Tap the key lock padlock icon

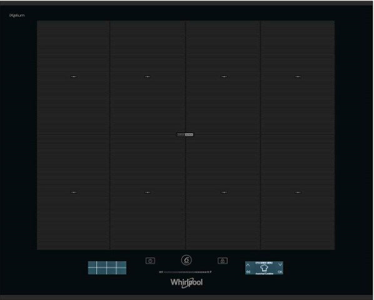point(223,261)
